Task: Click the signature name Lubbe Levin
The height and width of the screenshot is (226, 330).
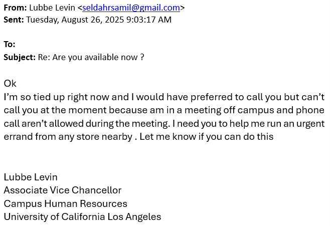Action: [31, 177]
